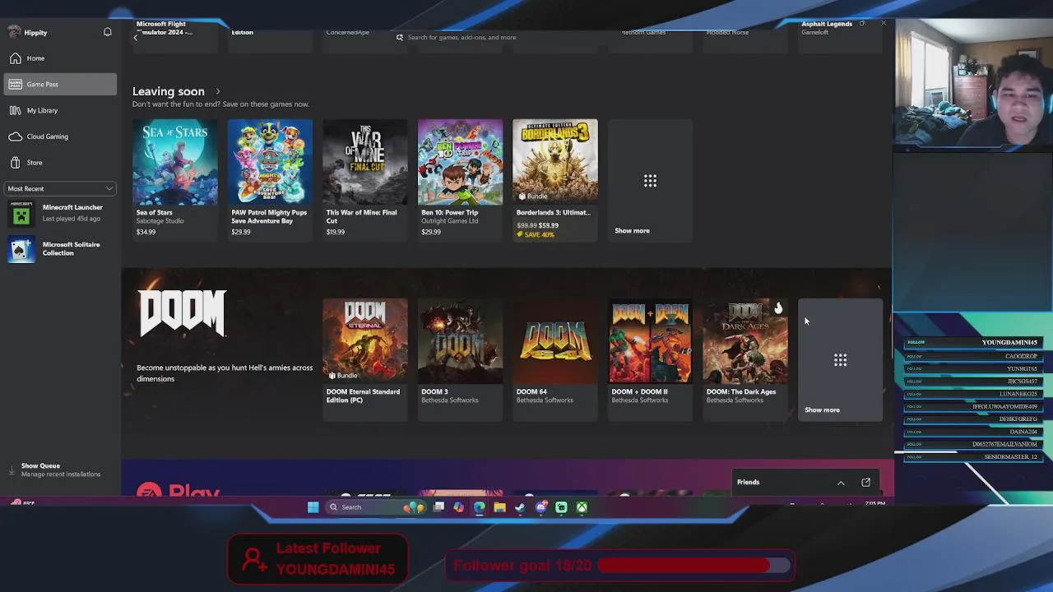Viewport: 1053px width, 592px height.
Task: Open DOOM + DOOM II tile
Action: point(650,358)
